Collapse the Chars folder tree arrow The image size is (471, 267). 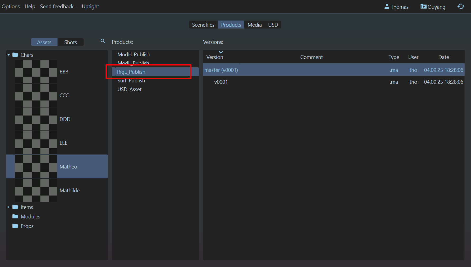pyautogui.click(x=8, y=55)
